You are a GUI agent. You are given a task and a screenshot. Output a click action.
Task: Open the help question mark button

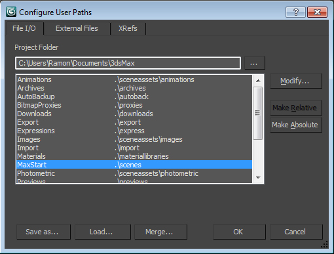click(x=295, y=12)
